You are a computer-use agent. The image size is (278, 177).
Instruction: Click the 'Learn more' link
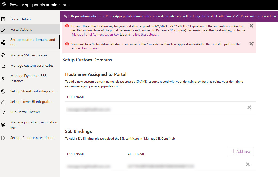(90, 48)
